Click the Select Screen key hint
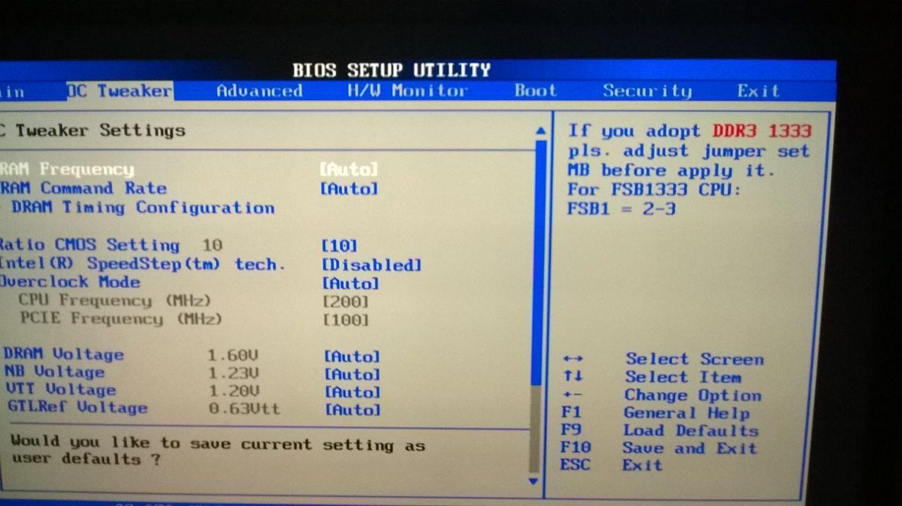 [694, 360]
